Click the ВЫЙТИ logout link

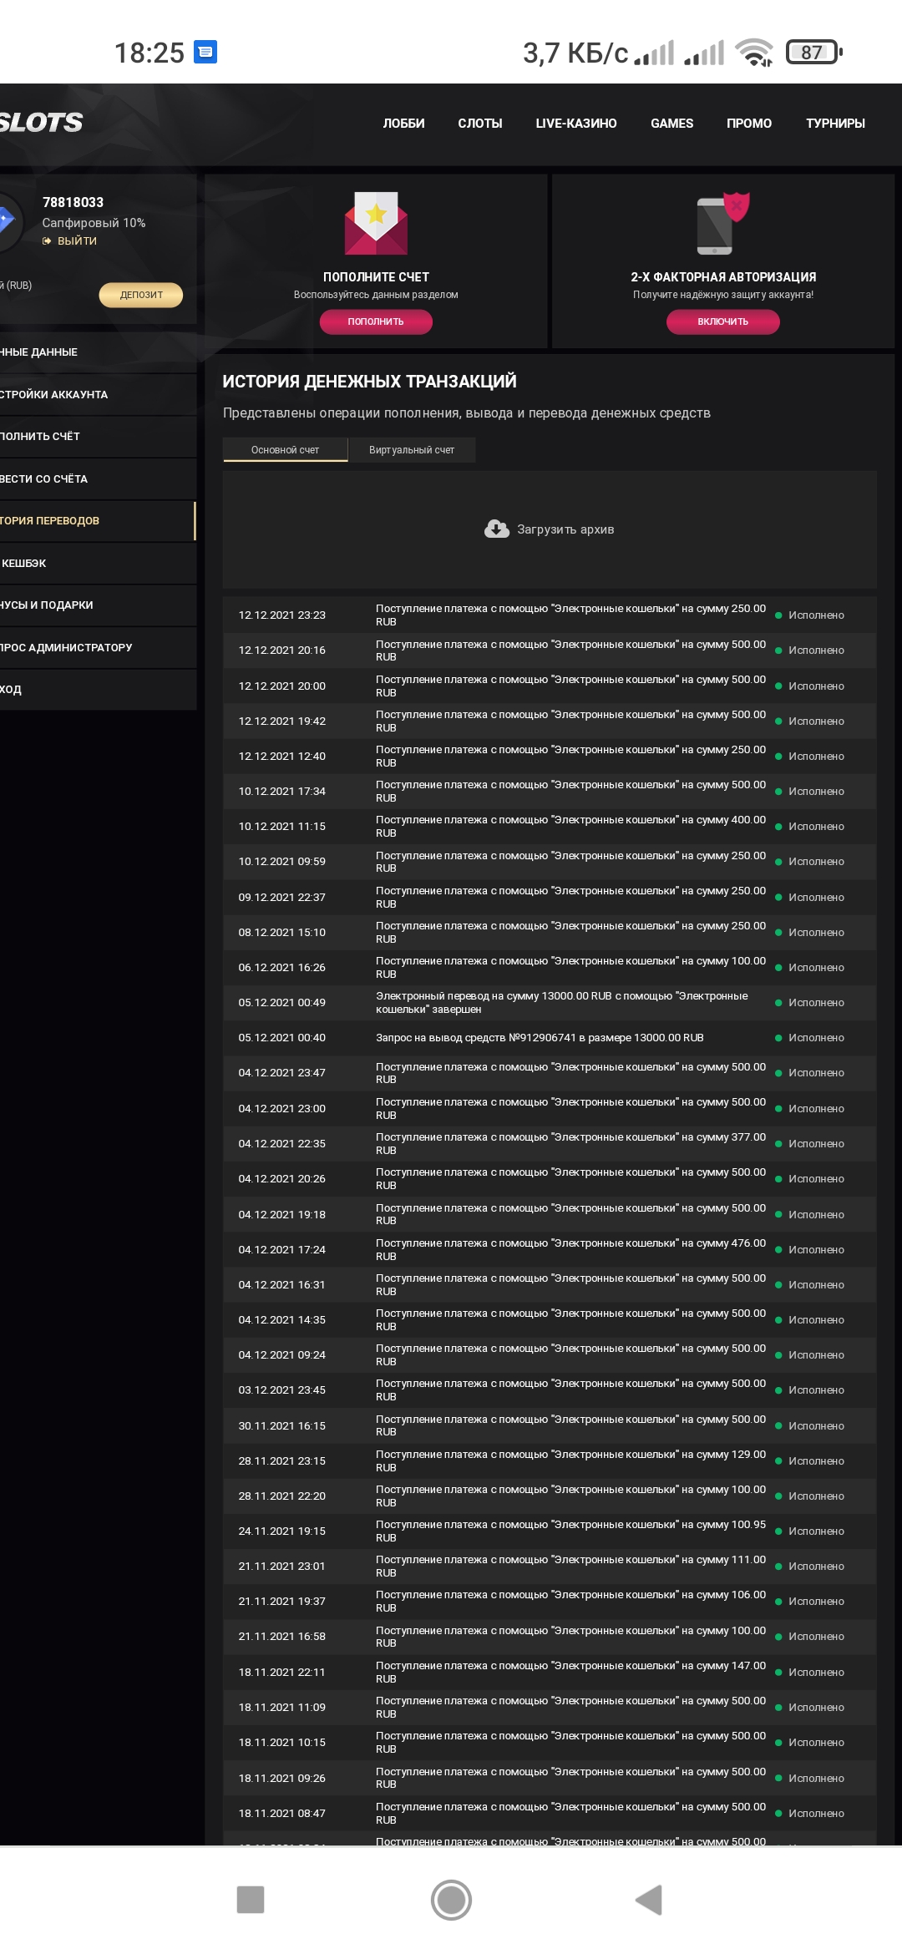(x=70, y=240)
